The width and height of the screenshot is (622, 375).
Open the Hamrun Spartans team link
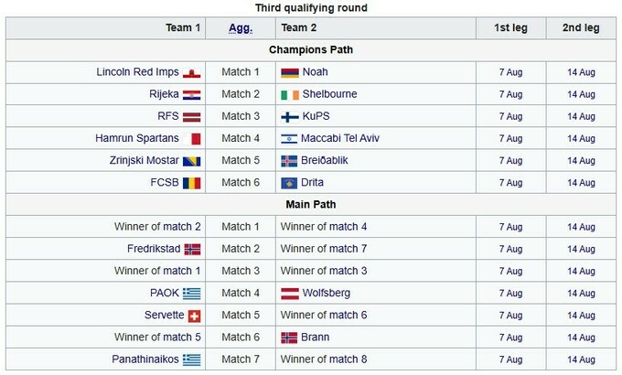pos(137,139)
